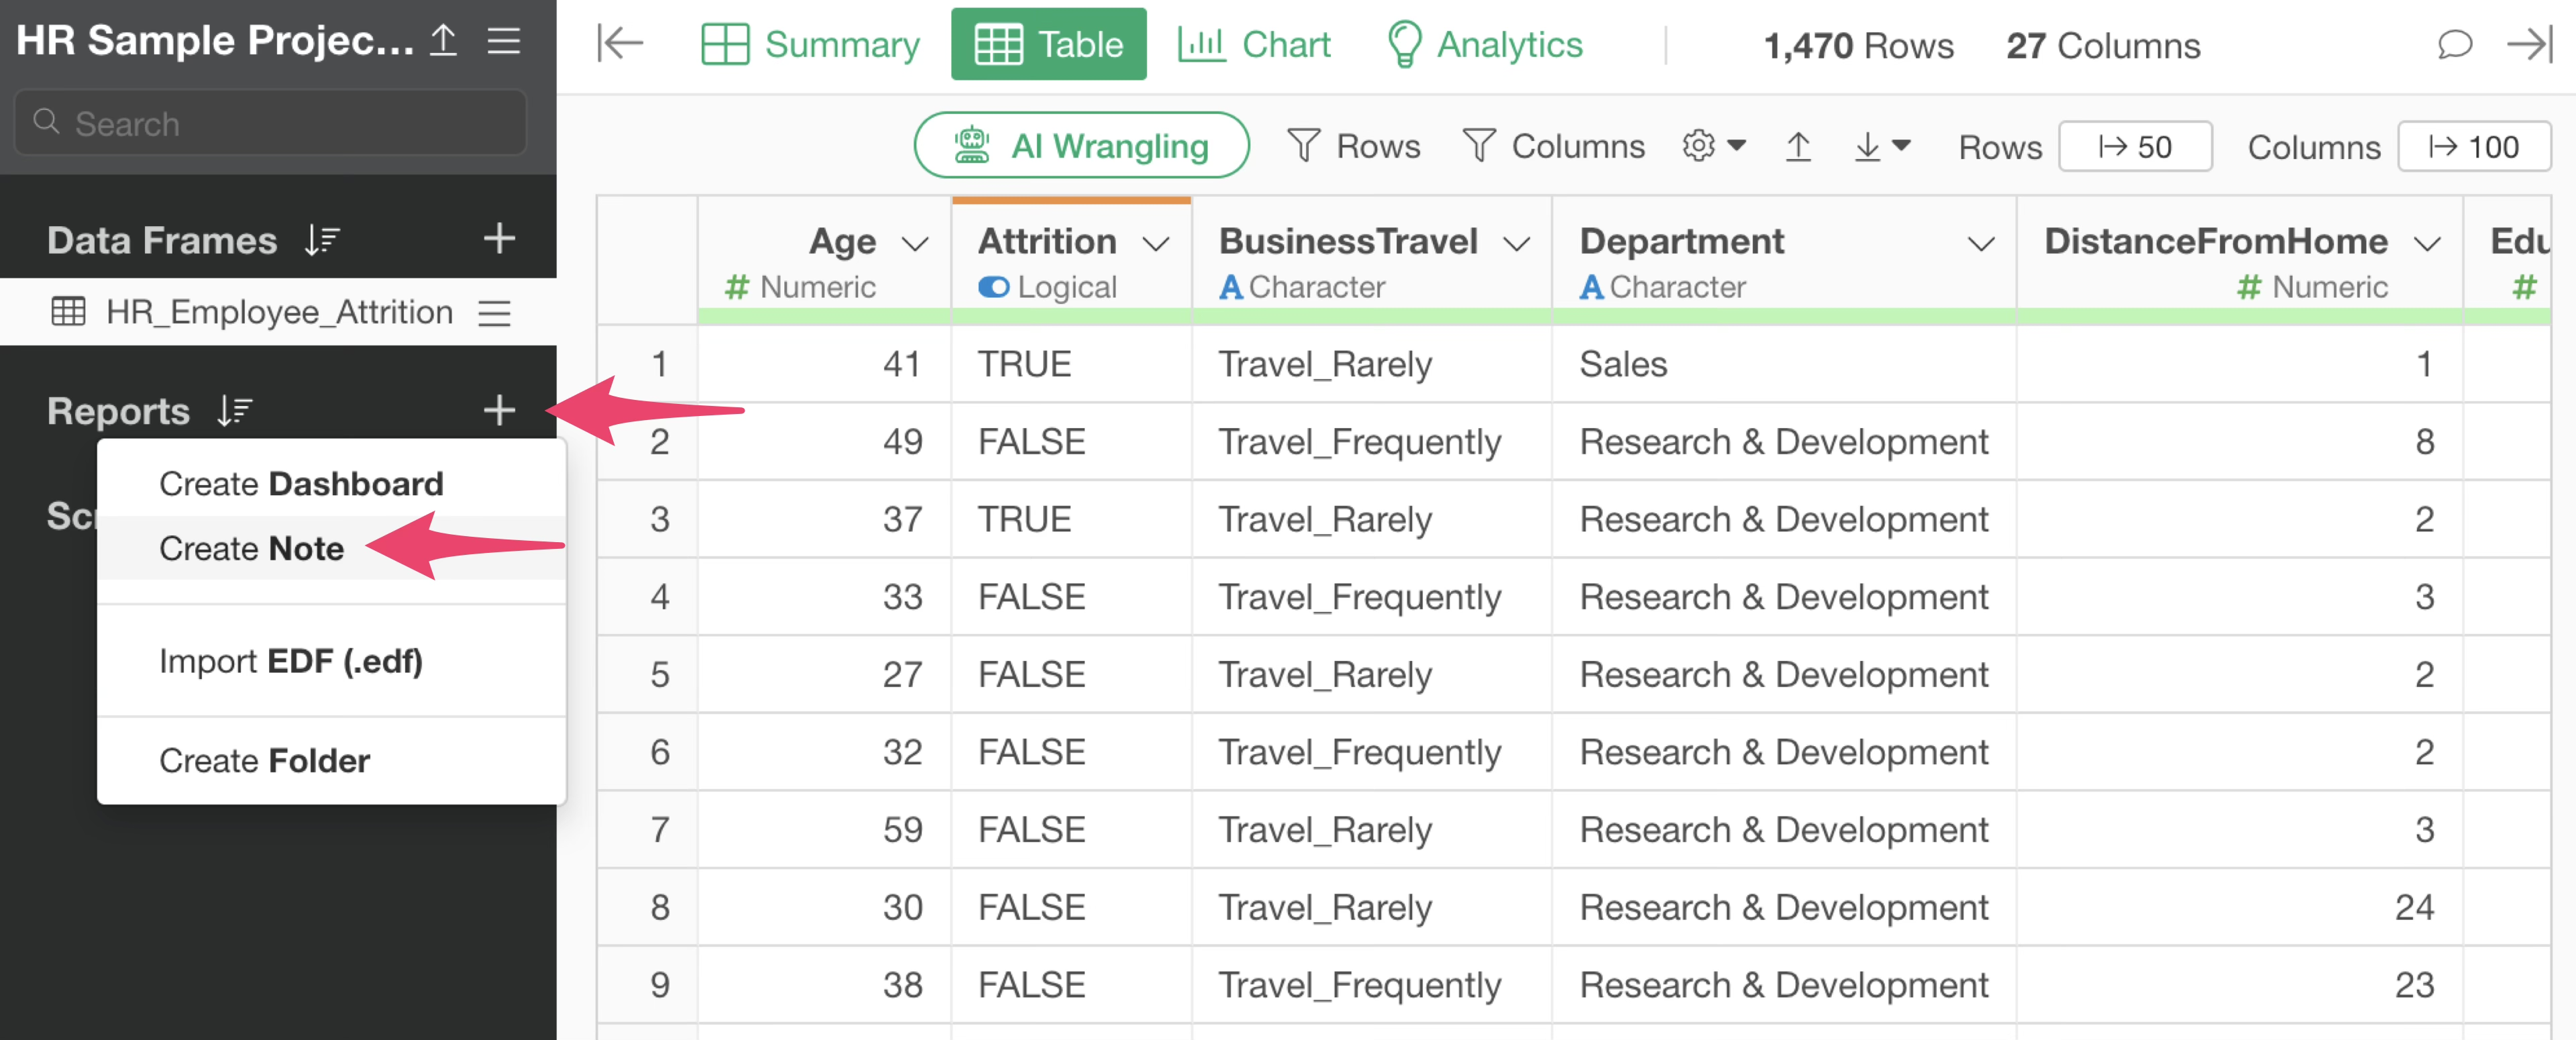The image size is (2576, 1040).
Task: Add a new data frame
Action: pyautogui.click(x=499, y=239)
